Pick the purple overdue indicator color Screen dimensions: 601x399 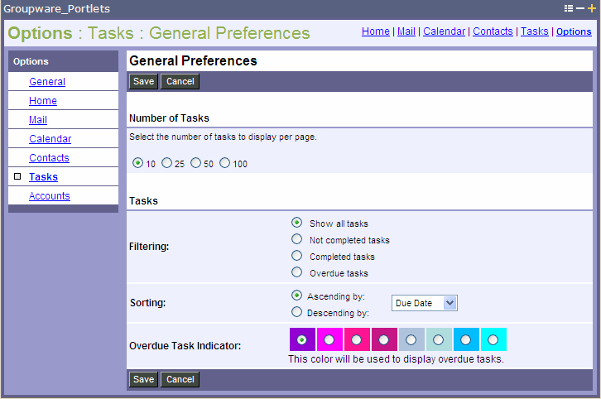click(x=302, y=339)
